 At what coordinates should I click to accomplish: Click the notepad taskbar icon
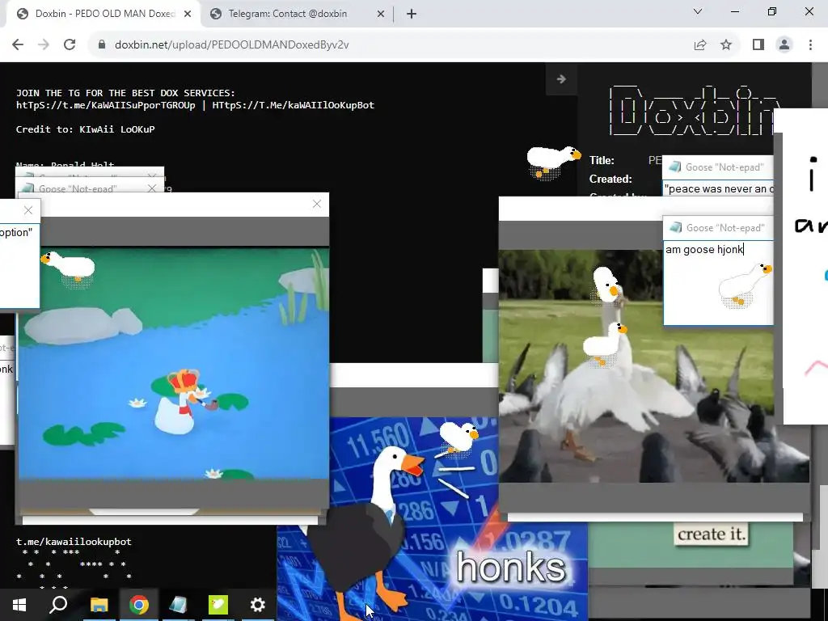click(x=179, y=605)
